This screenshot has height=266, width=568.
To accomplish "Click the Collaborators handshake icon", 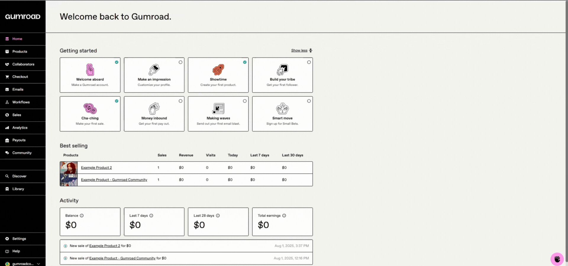I will [x=7, y=64].
